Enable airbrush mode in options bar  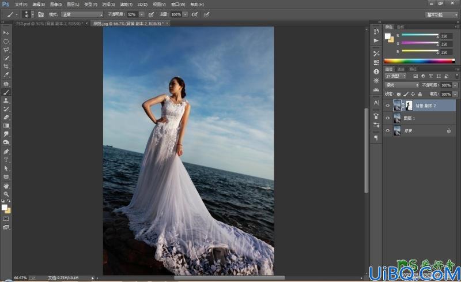click(x=195, y=14)
